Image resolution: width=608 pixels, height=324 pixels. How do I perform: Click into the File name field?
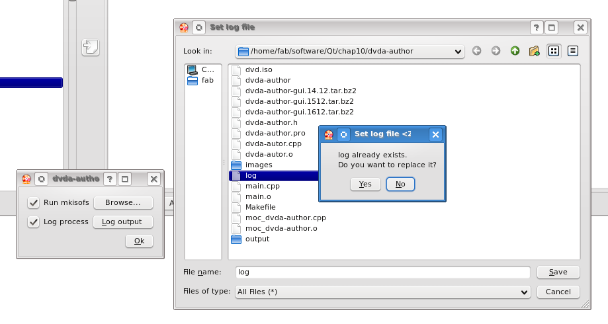coord(382,272)
